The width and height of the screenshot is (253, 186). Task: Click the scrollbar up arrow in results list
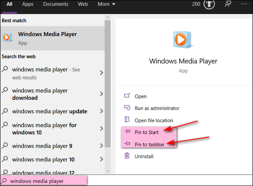[x=108, y=17]
